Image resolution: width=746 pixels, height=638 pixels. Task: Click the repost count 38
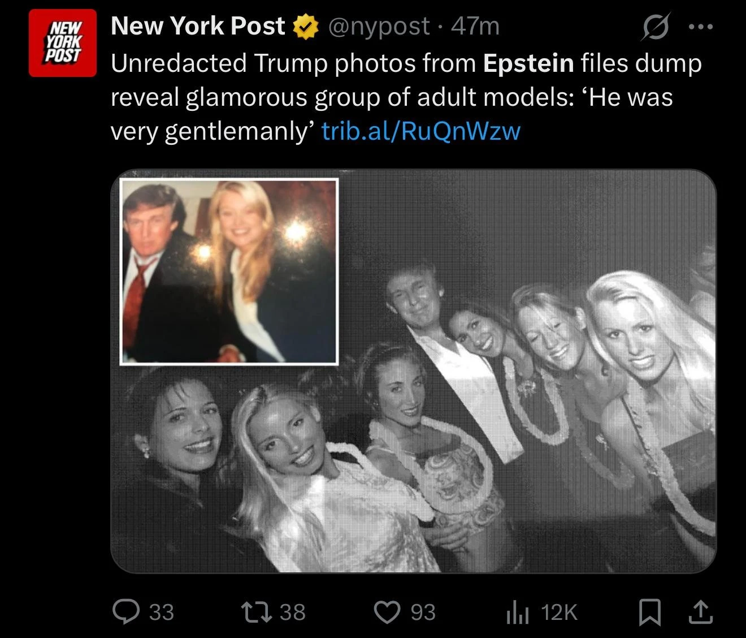coord(293,612)
